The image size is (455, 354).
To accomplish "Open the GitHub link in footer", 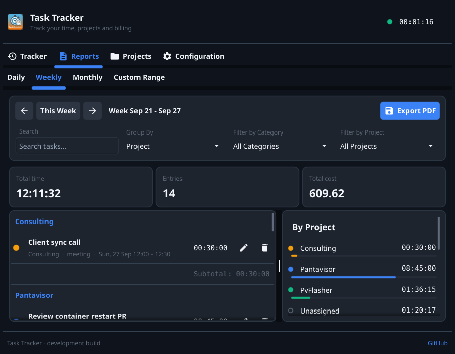I will pos(438,343).
